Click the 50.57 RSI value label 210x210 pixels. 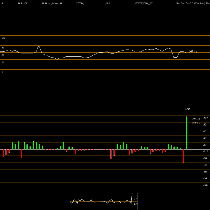pyautogui.click(x=193, y=51)
